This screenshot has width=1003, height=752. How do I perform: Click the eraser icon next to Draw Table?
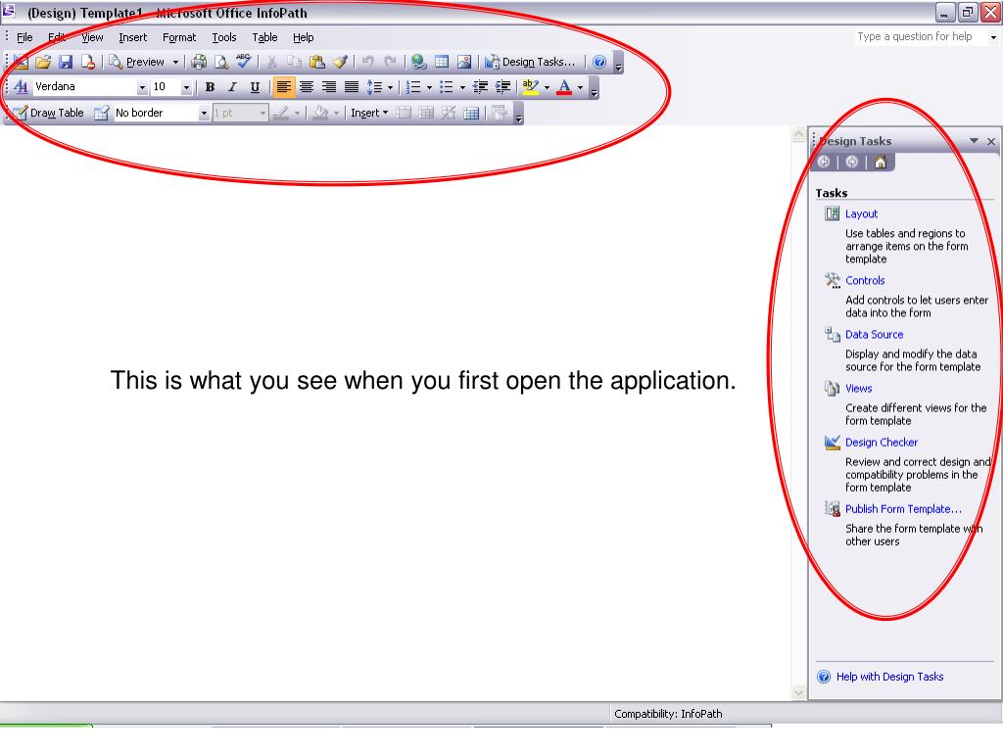[101, 114]
